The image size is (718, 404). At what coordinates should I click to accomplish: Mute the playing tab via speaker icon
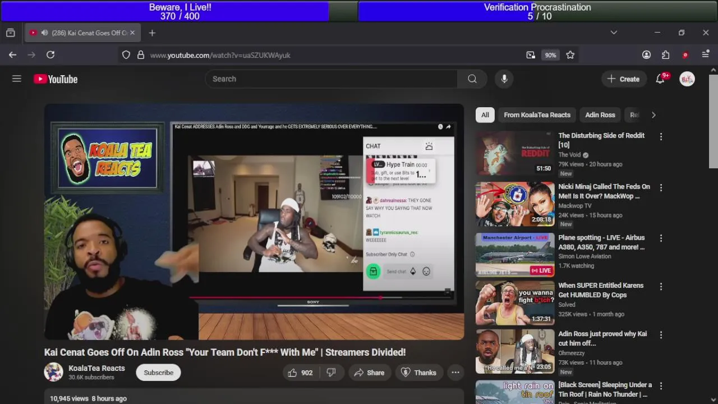[44, 33]
